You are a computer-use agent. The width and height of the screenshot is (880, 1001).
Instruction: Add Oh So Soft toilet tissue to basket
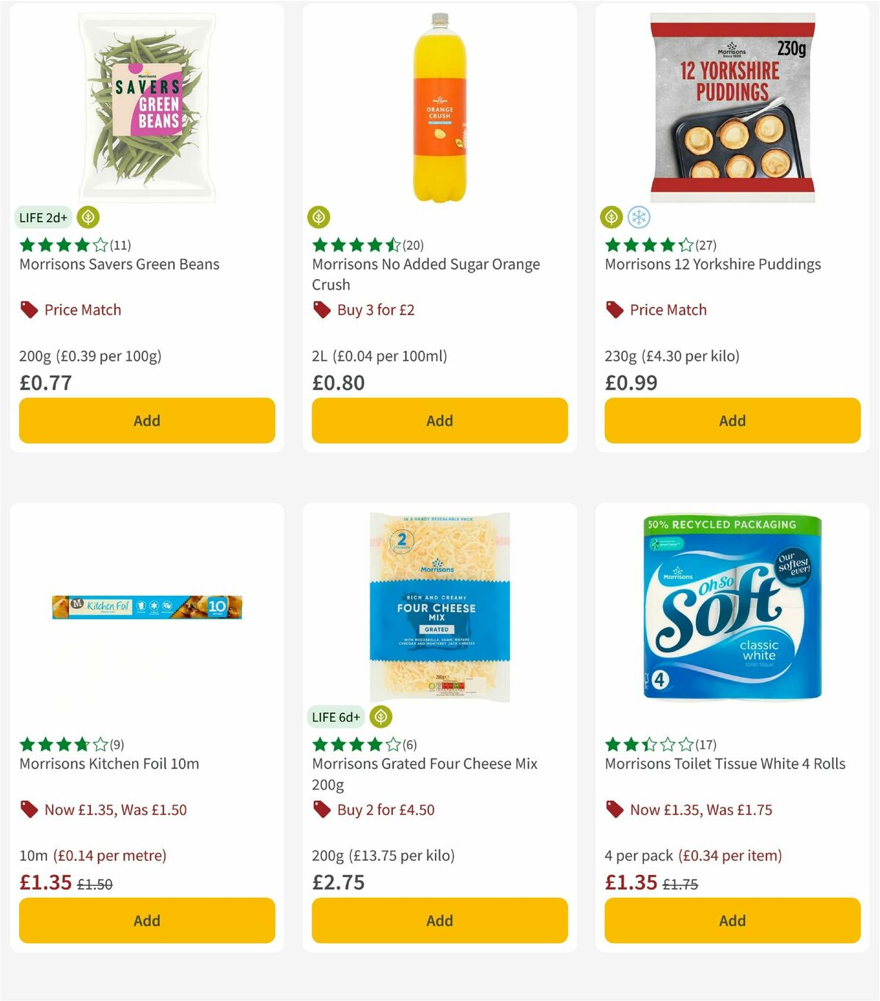click(x=732, y=920)
